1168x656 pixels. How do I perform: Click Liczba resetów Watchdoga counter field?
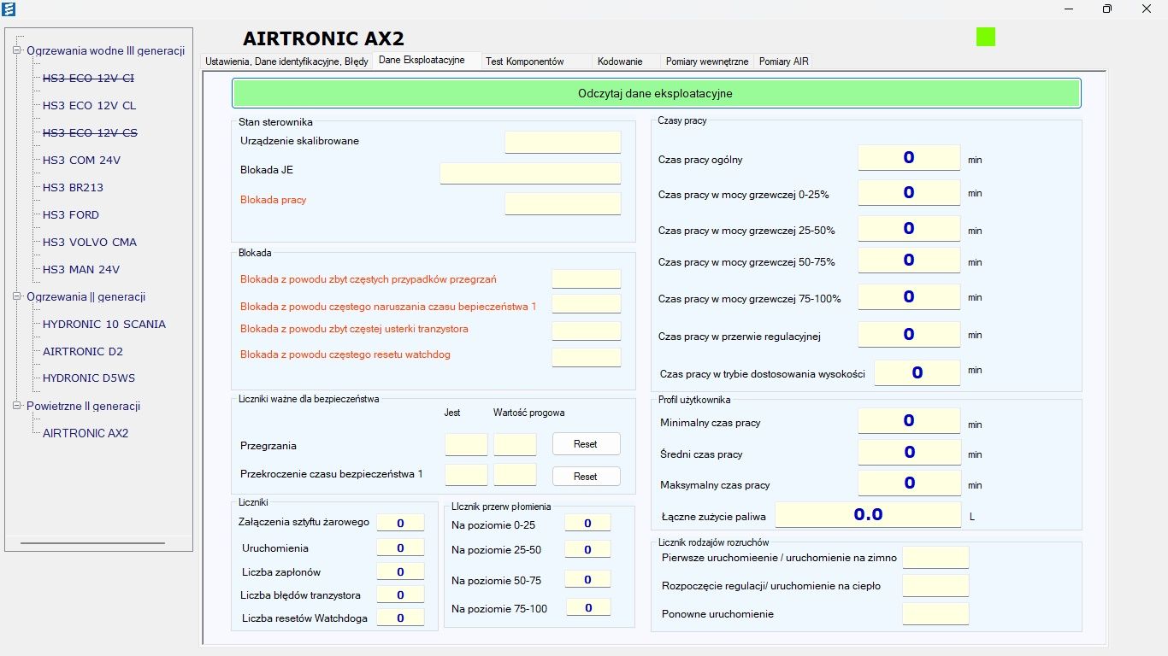400,618
